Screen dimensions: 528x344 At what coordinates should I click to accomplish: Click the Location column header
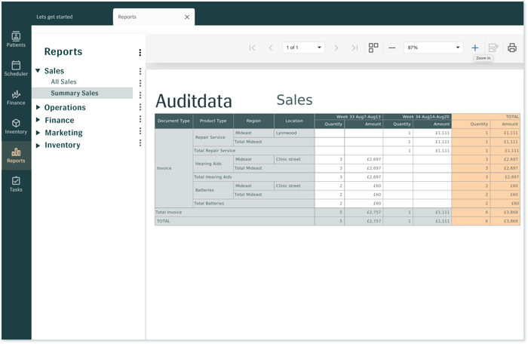(x=294, y=121)
